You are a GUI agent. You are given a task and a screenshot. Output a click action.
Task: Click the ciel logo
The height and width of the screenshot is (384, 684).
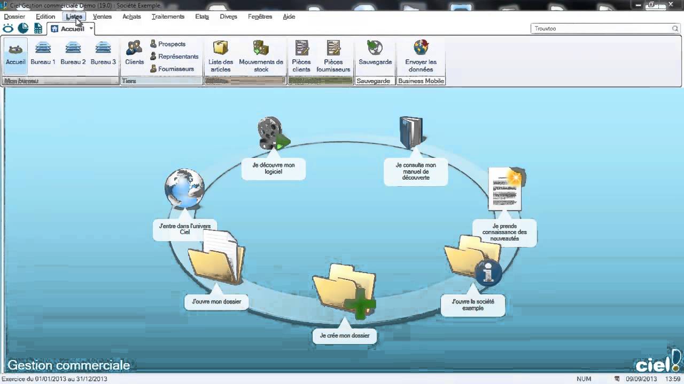[x=658, y=361]
